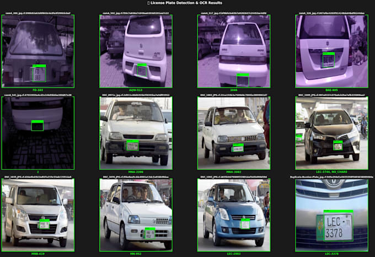This screenshot has width=375, height=257.
Task: Open the dark car image labeled 2
Action: (38, 133)
